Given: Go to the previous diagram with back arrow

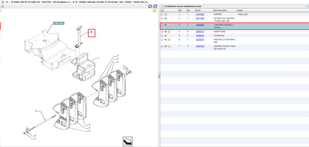Looking at the screenshot, I should coord(150,6).
